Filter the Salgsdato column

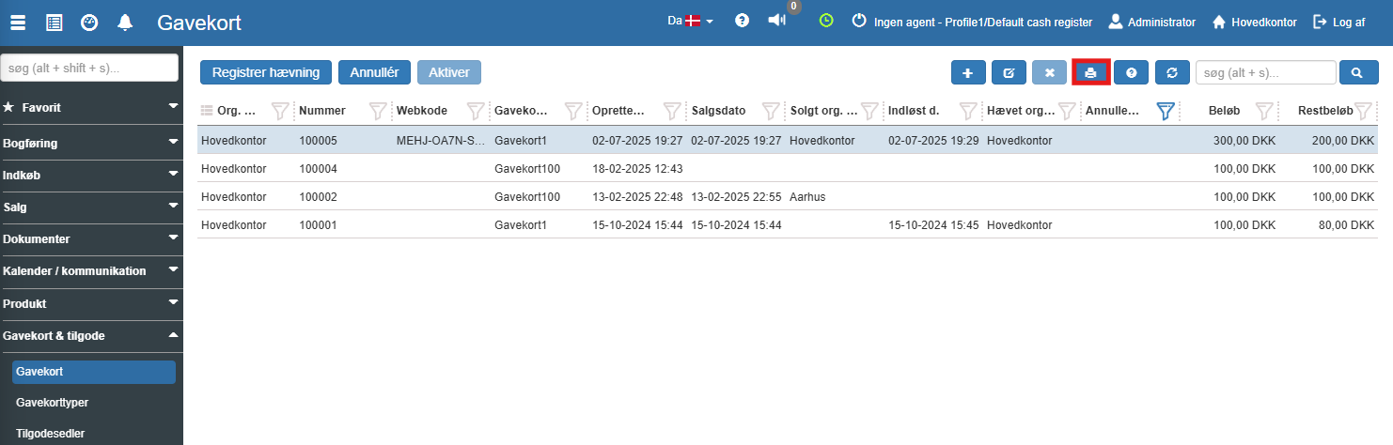[771, 111]
